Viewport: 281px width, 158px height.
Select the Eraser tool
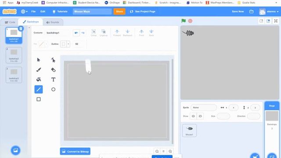point(53,70)
